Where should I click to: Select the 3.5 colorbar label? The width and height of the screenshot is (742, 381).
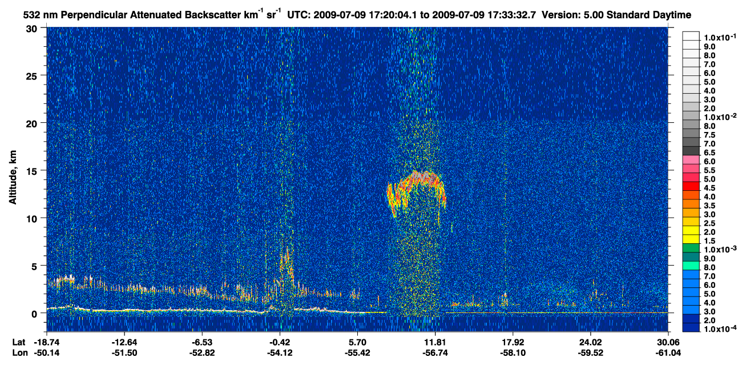point(709,205)
